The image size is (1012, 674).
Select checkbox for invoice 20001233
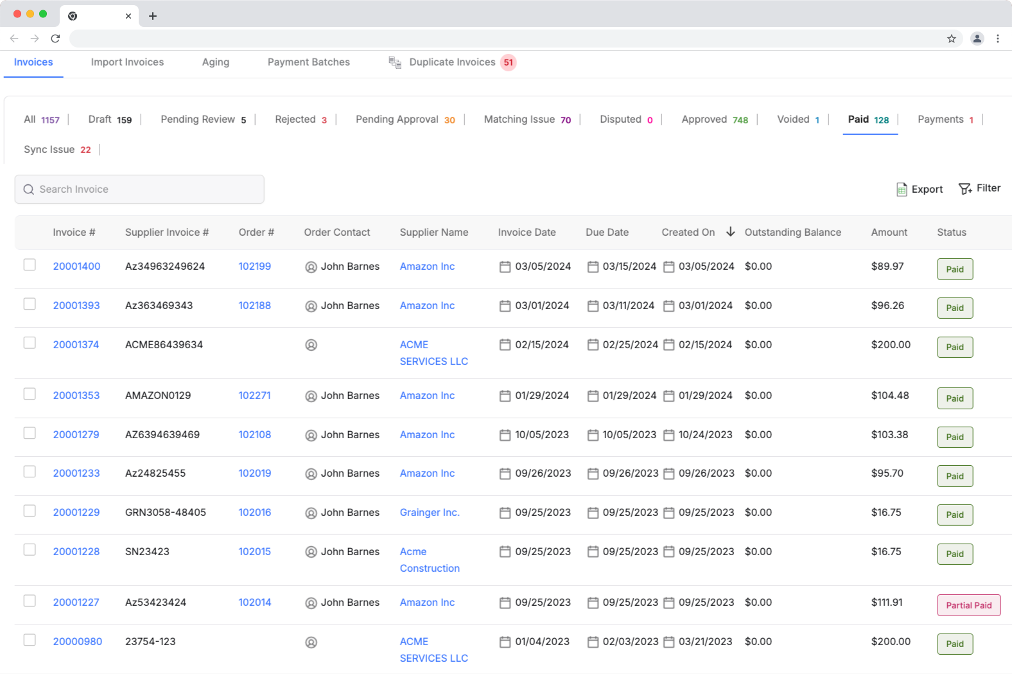[30, 472]
